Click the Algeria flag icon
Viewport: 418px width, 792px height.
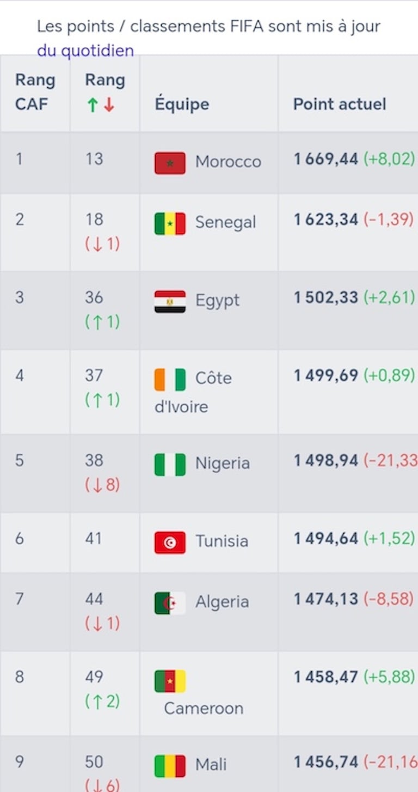(x=170, y=603)
